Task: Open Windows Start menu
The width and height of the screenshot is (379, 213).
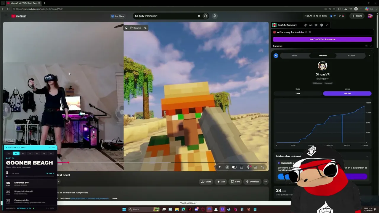Action: pos(124,209)
